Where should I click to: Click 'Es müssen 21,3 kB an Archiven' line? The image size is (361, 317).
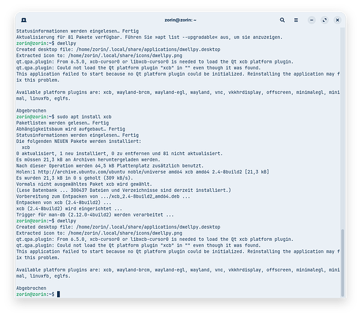(88, 159)
